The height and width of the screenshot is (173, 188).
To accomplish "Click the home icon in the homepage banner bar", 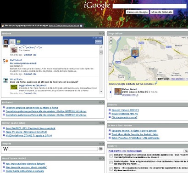I will pyautogui.click(x=3, y=26).
